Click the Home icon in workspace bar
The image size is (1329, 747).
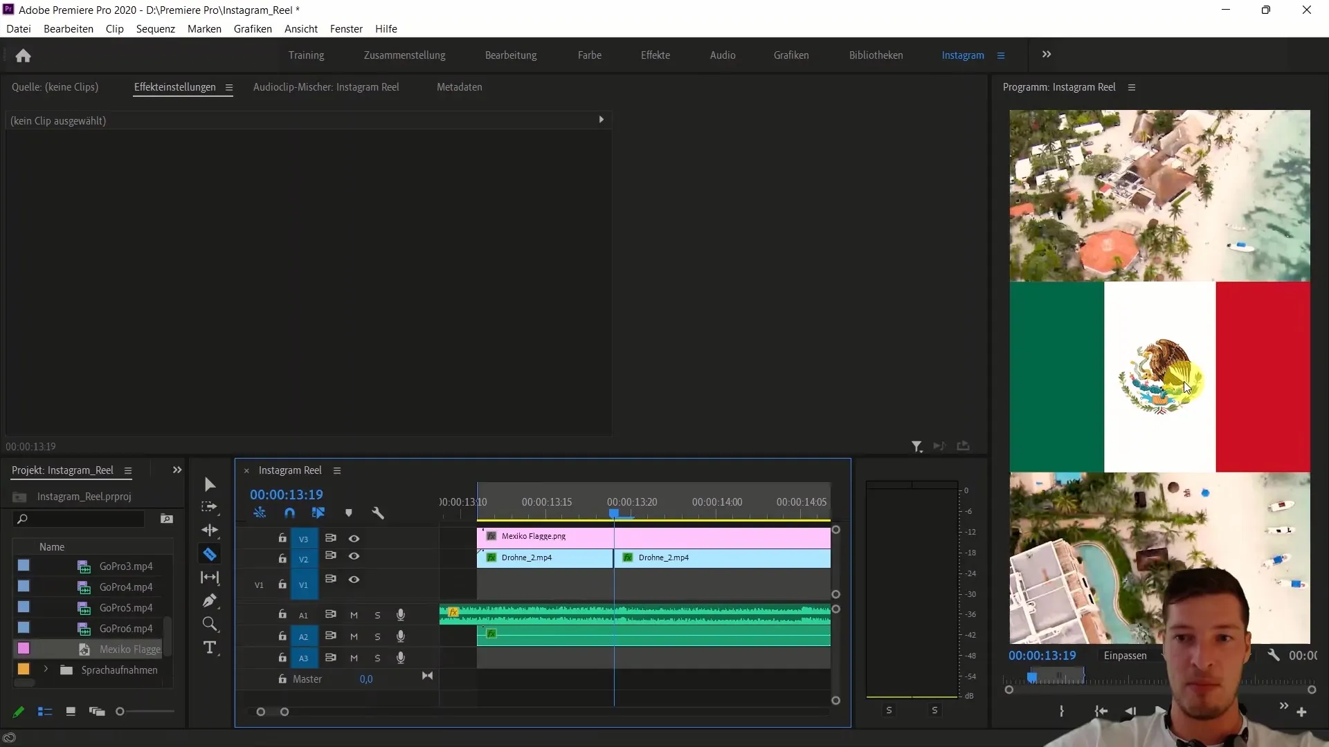tap(23, 55)
